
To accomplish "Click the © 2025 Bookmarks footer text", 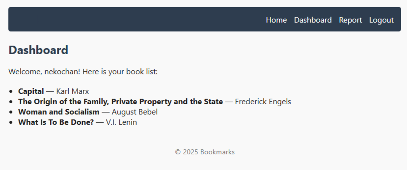I will (205, 152).
